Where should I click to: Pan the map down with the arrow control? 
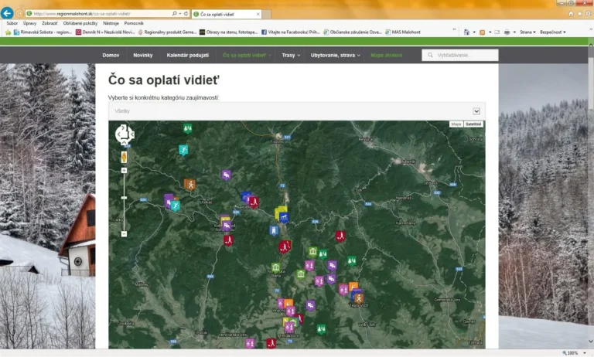(124, 141)
